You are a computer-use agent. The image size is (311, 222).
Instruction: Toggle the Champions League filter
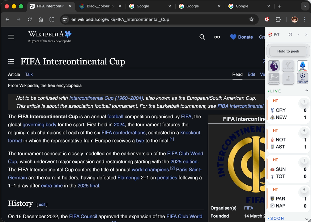(302, 79)
